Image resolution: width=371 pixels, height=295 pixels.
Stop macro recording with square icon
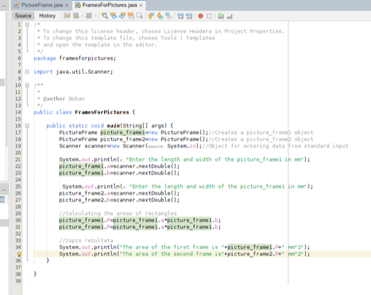209,16
